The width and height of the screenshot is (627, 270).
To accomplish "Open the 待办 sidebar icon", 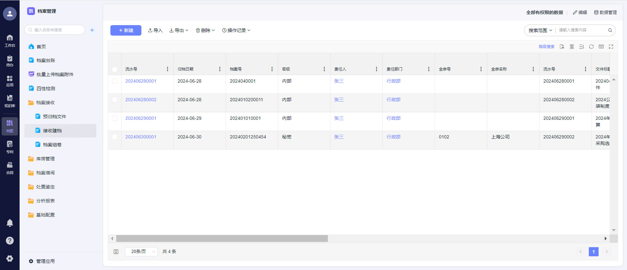I will pyautogui.click(x=10, y=61).
